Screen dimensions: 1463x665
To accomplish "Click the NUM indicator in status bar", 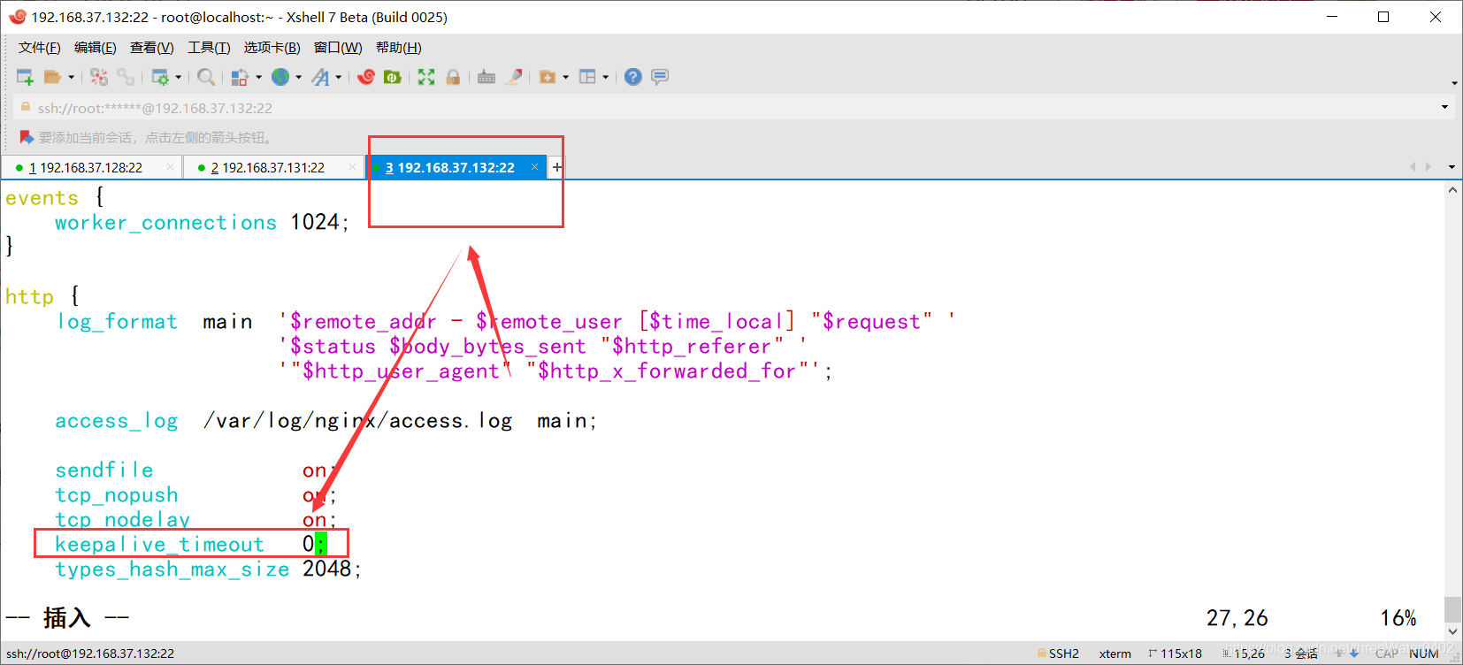I will [1424, 654].
